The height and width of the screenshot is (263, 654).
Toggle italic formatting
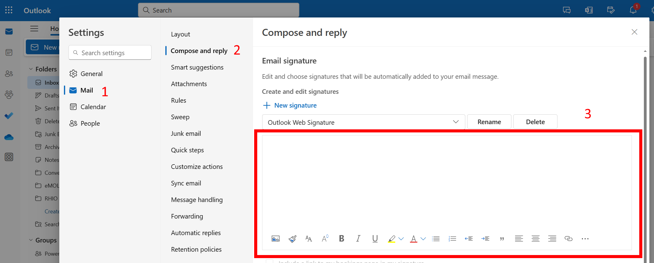pyautogui.click(x=358, y=239)
